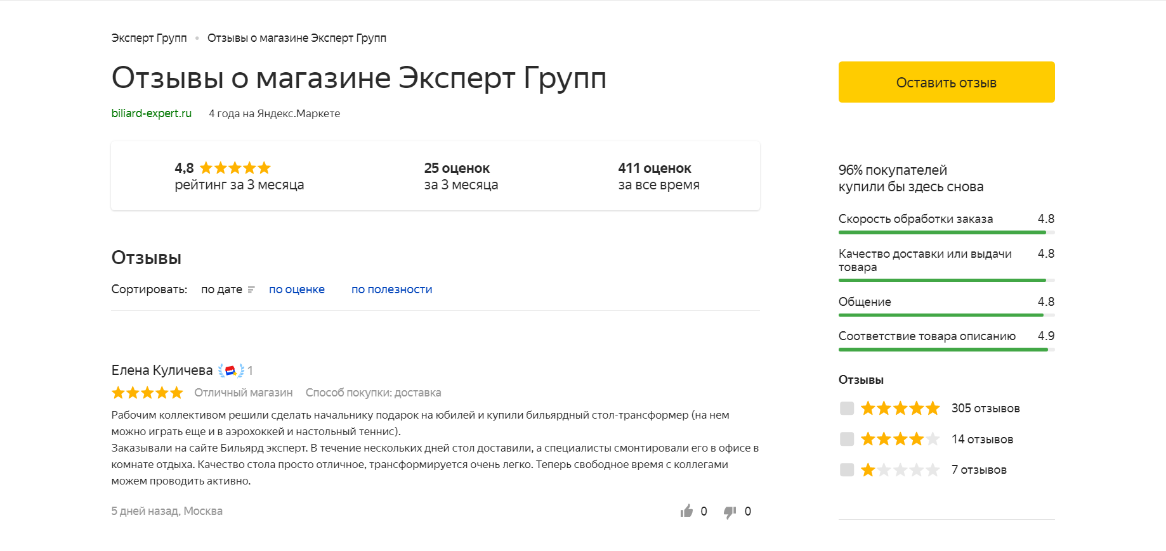The height and width of the screenshot is (551, 1166).
Task: Click the five-star rating next to 4,8
Action: click(235, 168)
